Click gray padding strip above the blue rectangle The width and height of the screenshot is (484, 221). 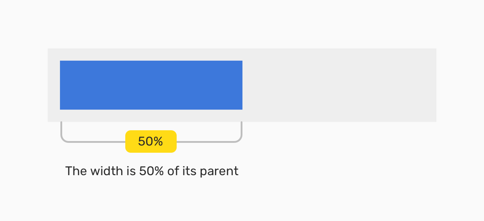point(151,54)
